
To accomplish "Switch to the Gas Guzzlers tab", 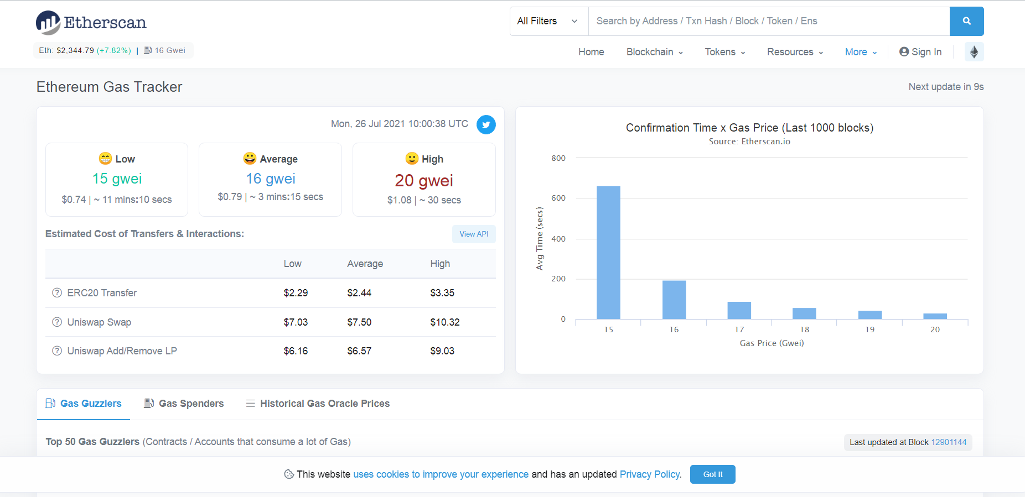I will pos(84,404).
